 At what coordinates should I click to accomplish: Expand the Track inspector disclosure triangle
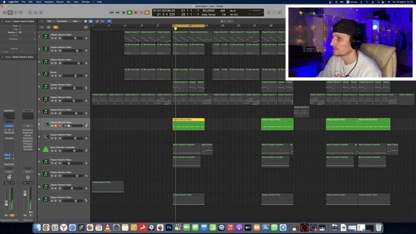[3, 57]
